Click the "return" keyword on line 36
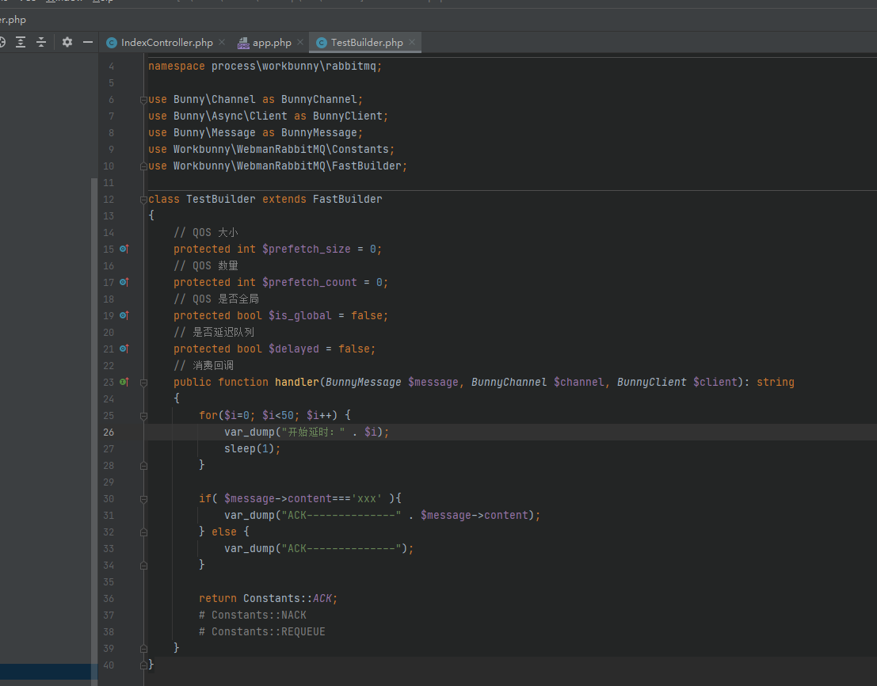This screenshot has width=877, height=686. [218, 598]
